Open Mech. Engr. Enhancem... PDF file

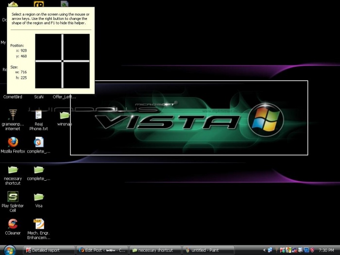(39, 224)
